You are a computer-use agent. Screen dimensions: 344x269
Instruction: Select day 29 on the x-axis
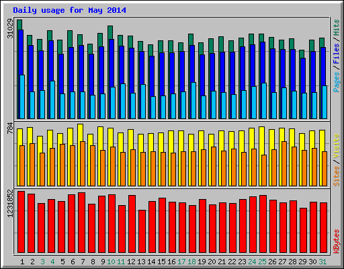[x=302, y=262]
